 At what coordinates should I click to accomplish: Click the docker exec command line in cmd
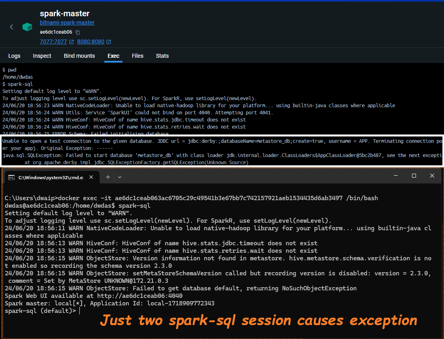(x=192, y=198)
